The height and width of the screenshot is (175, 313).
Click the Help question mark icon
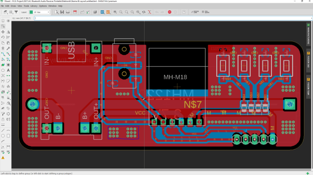pos(184,12)
